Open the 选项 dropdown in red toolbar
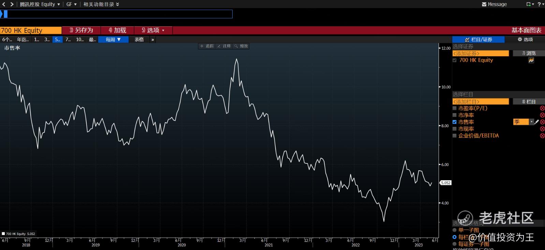The height and width of the screenshot is (250, 545). 153,30
